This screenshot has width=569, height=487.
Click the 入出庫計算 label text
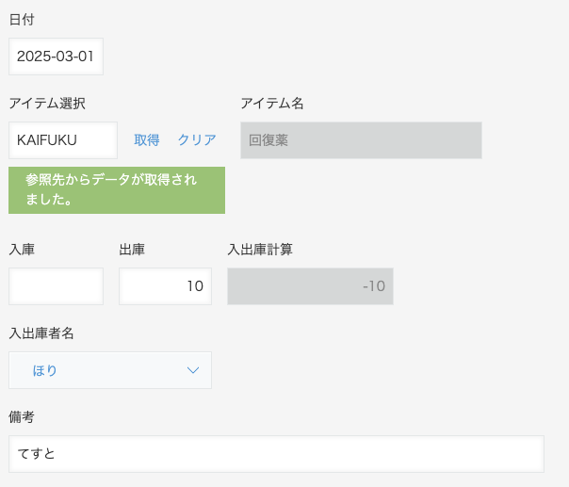(260, 250)
